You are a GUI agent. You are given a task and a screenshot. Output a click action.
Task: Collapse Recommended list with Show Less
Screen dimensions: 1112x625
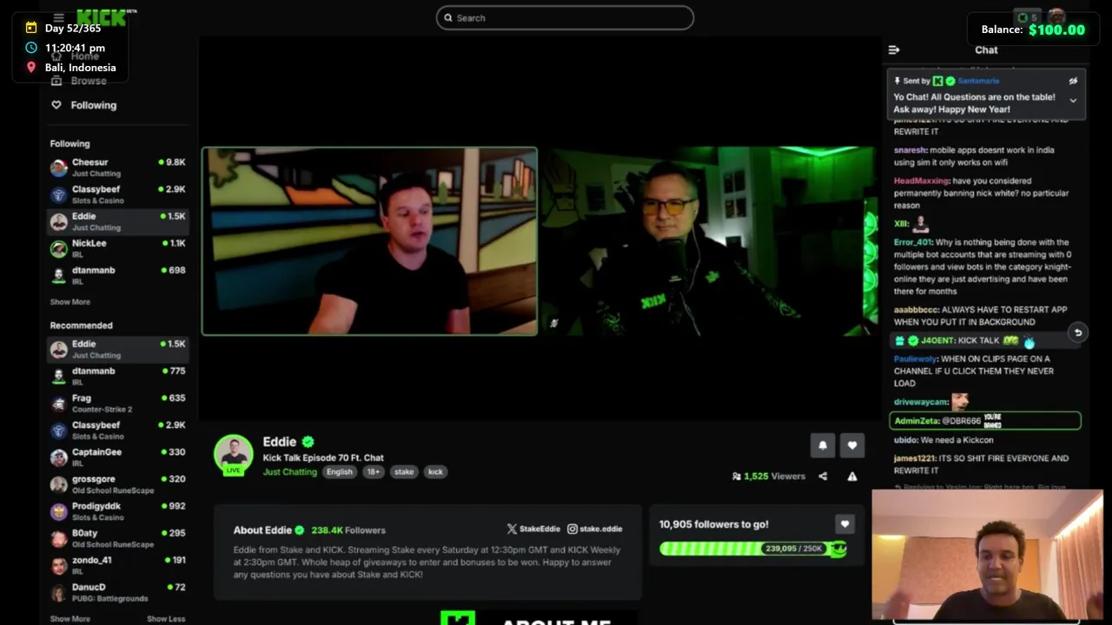point(166,619)
